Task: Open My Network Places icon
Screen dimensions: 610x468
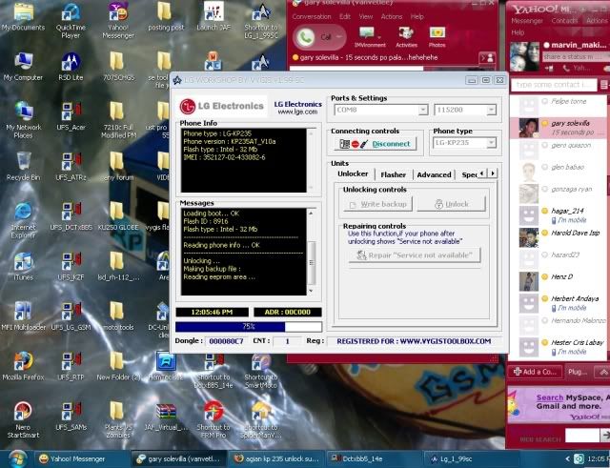Action: (x=23, y=120)
